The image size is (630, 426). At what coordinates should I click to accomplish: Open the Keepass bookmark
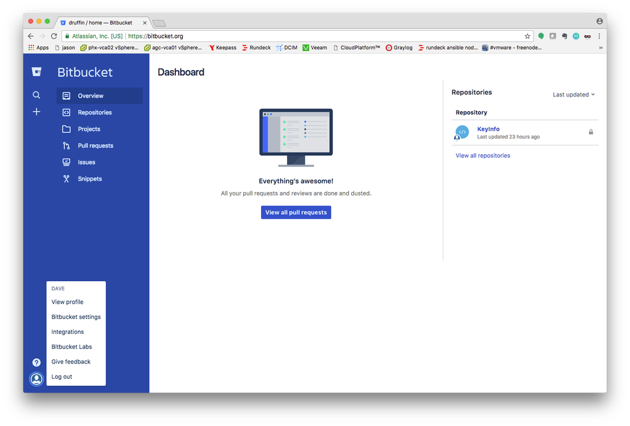click(223, 47)
